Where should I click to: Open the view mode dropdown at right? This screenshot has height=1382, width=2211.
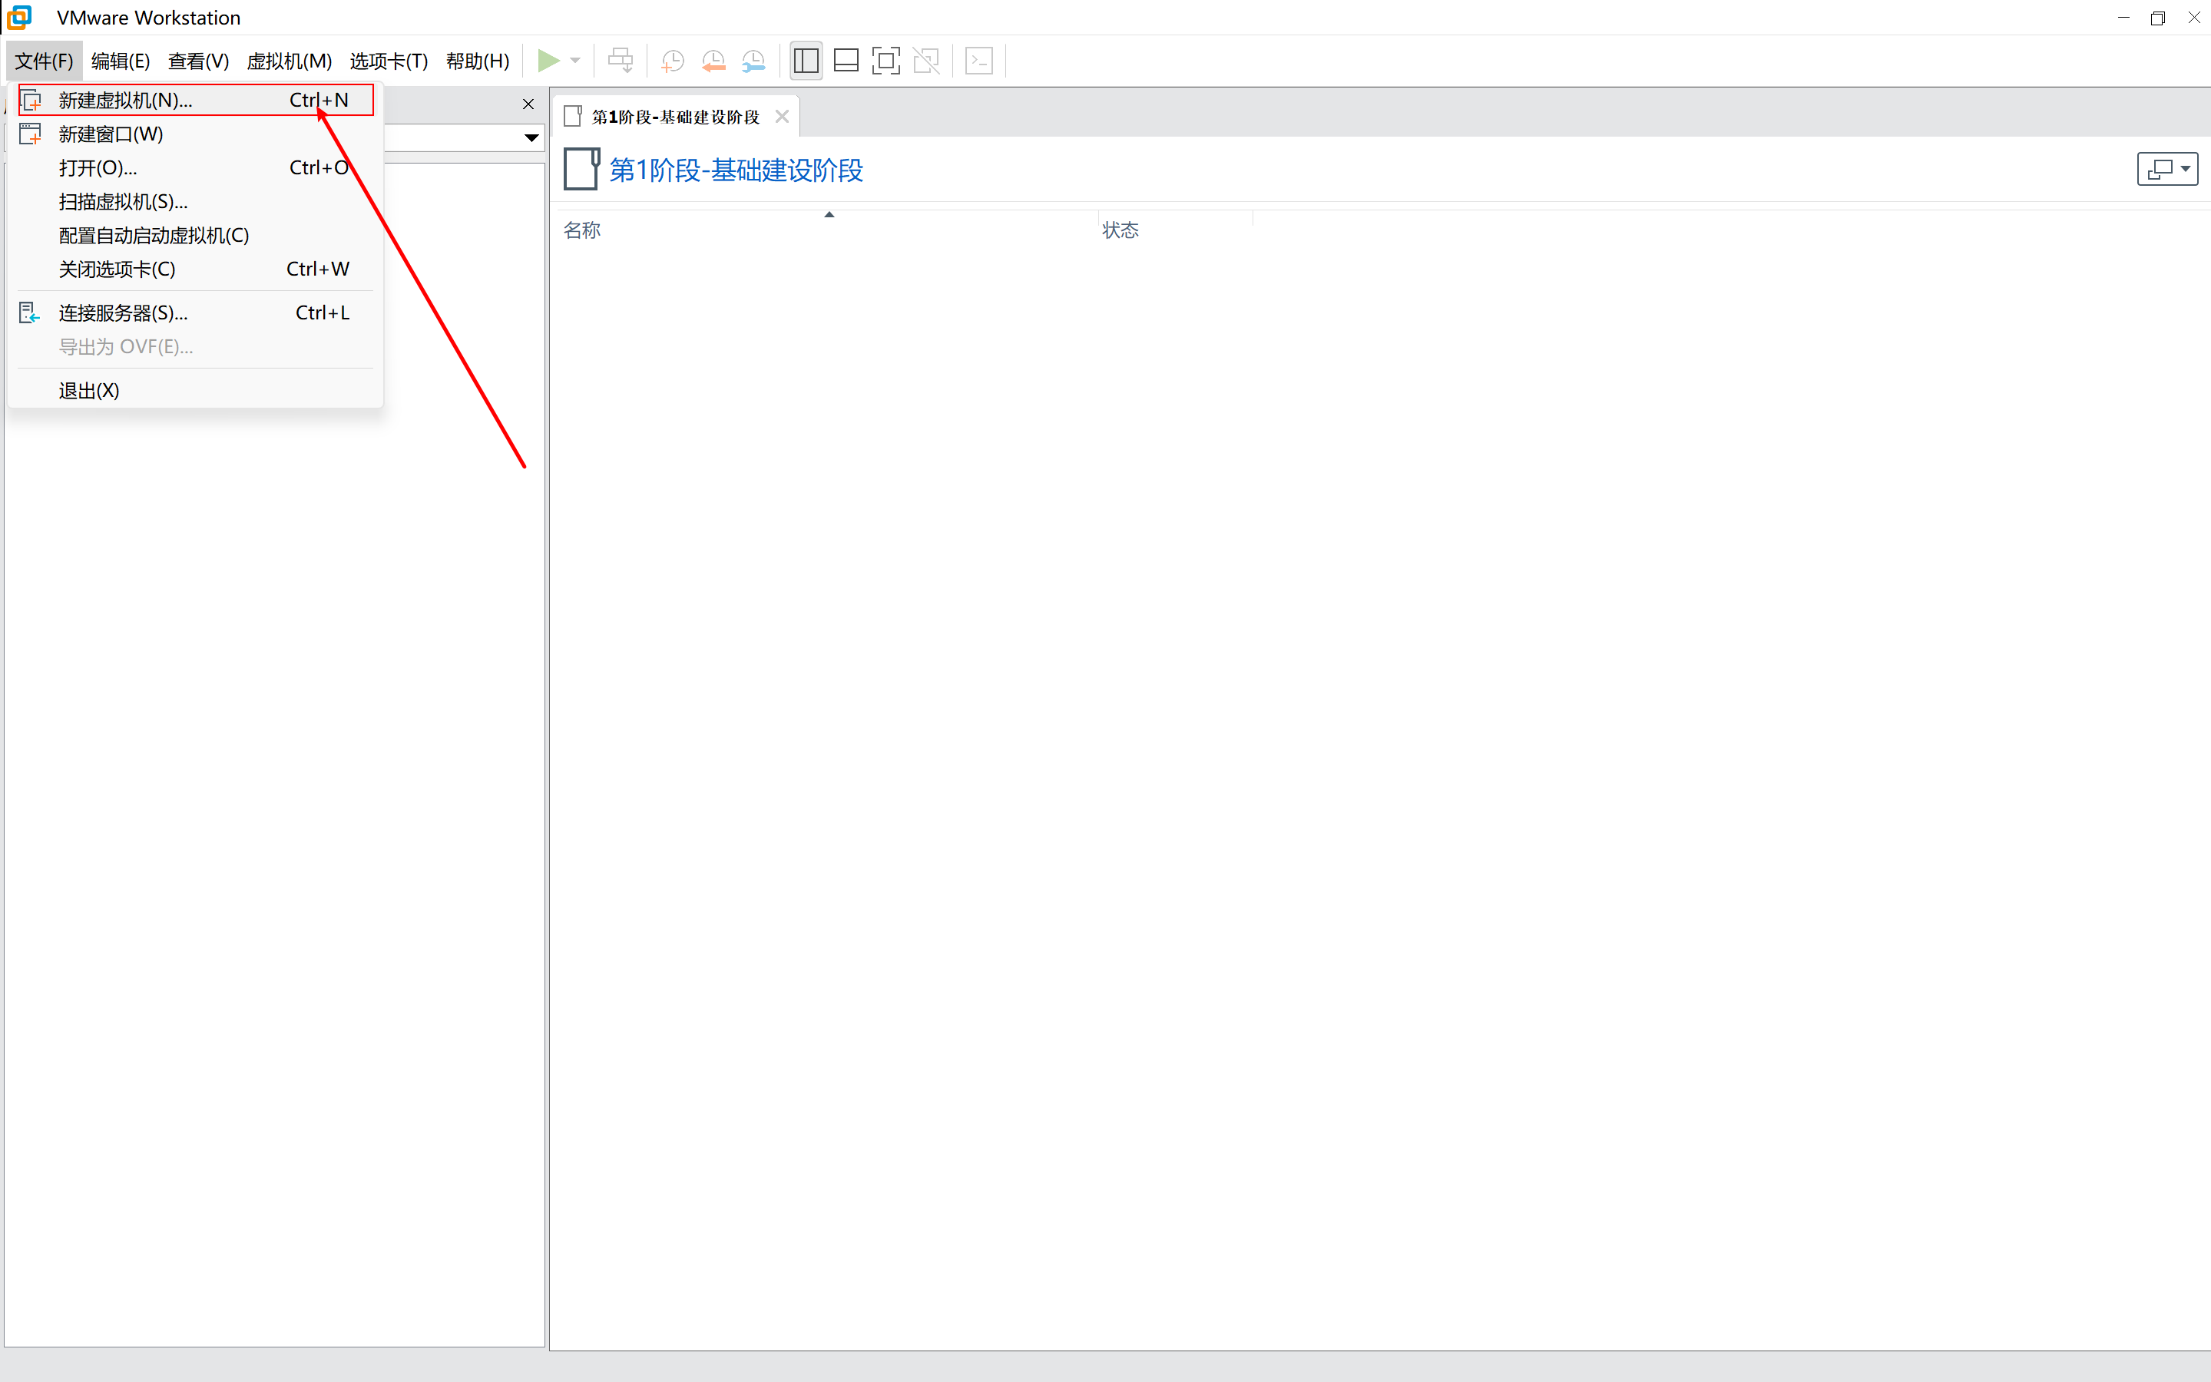coord(2167,169)
